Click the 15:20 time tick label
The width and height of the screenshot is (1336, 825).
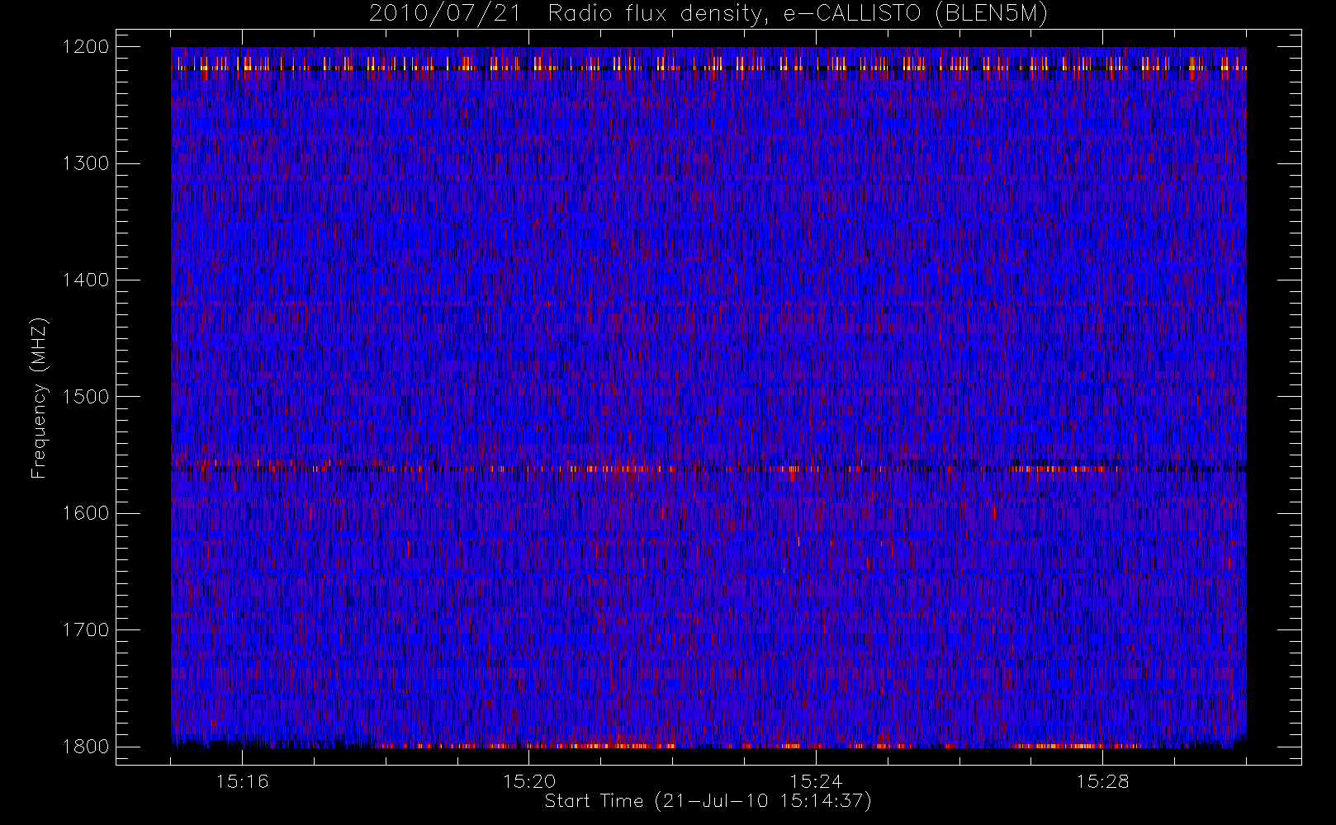click(529, 781)
